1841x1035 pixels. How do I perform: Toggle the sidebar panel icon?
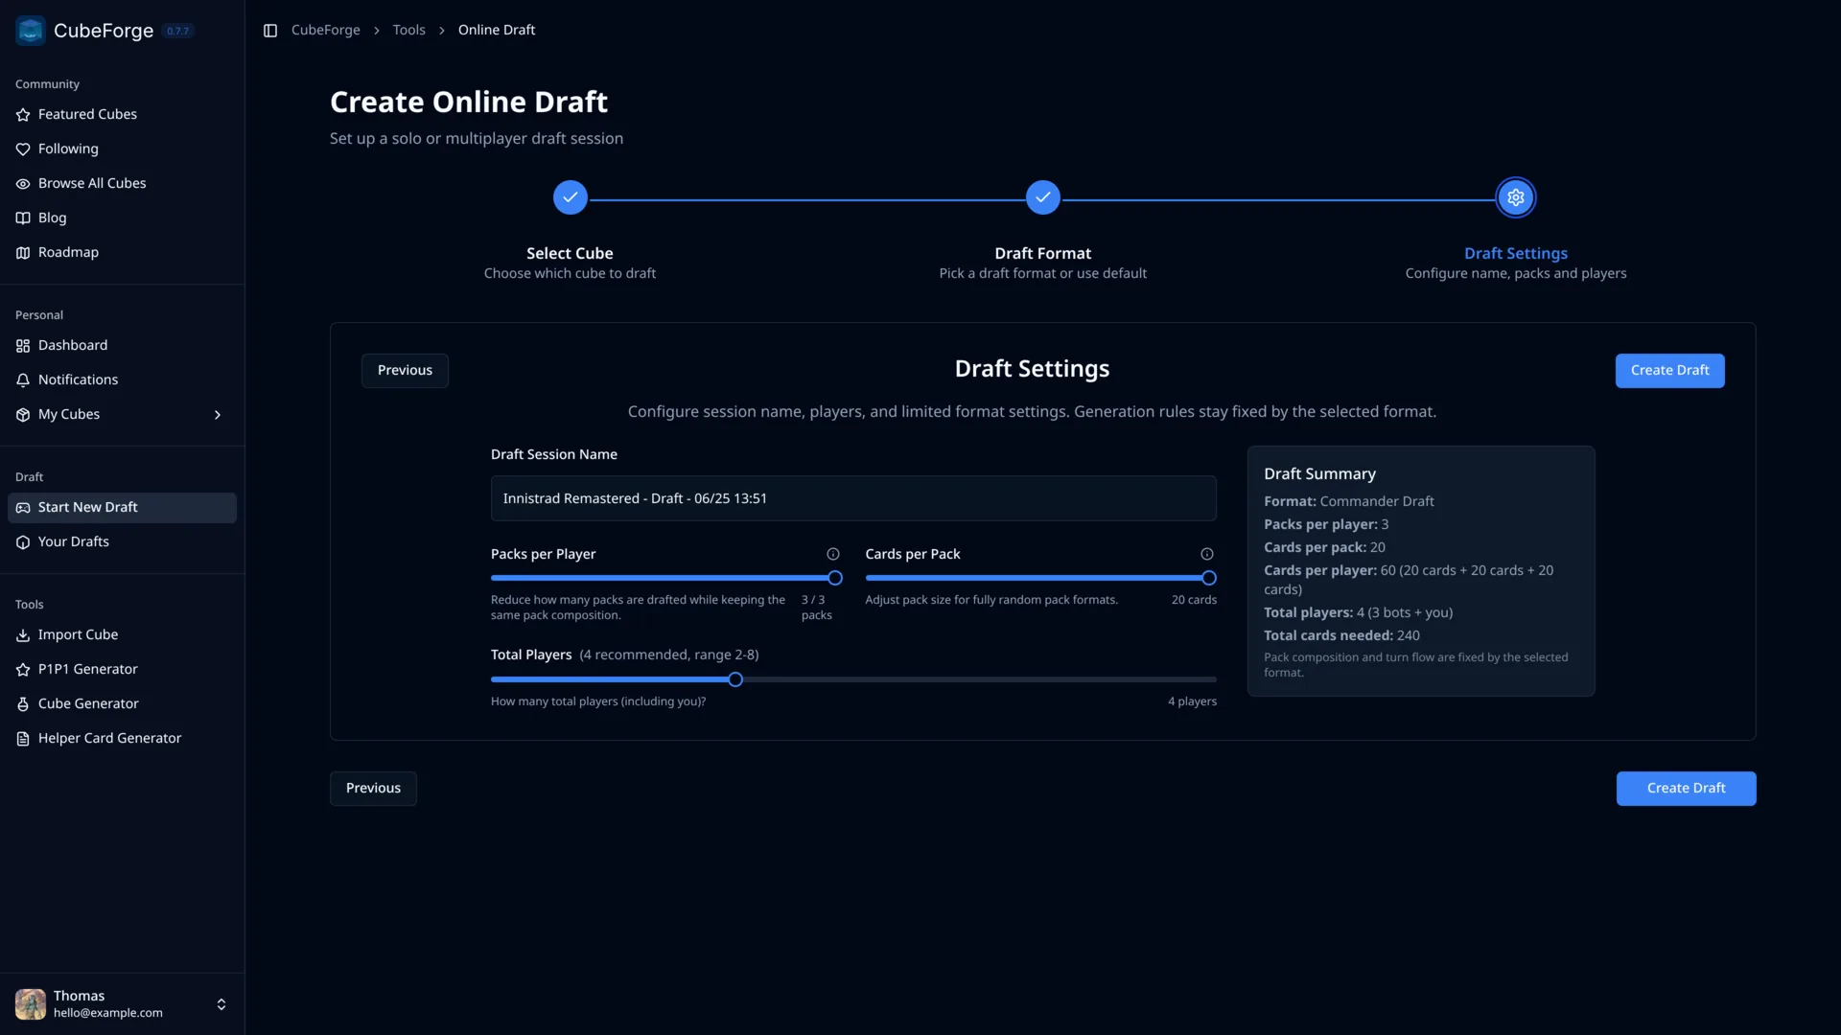point(270,31)
